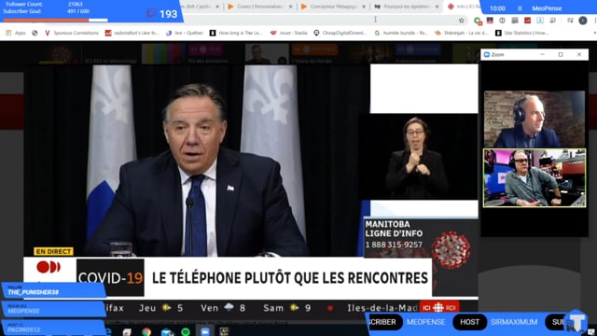Open the Spurious Correlations bookmark

[x=71, y=34]
